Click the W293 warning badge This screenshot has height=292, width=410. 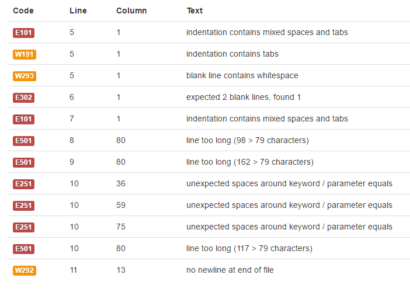(25, 76)
